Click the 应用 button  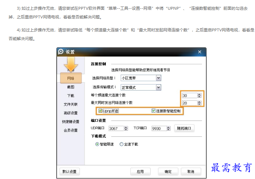(x=141, y=171)
